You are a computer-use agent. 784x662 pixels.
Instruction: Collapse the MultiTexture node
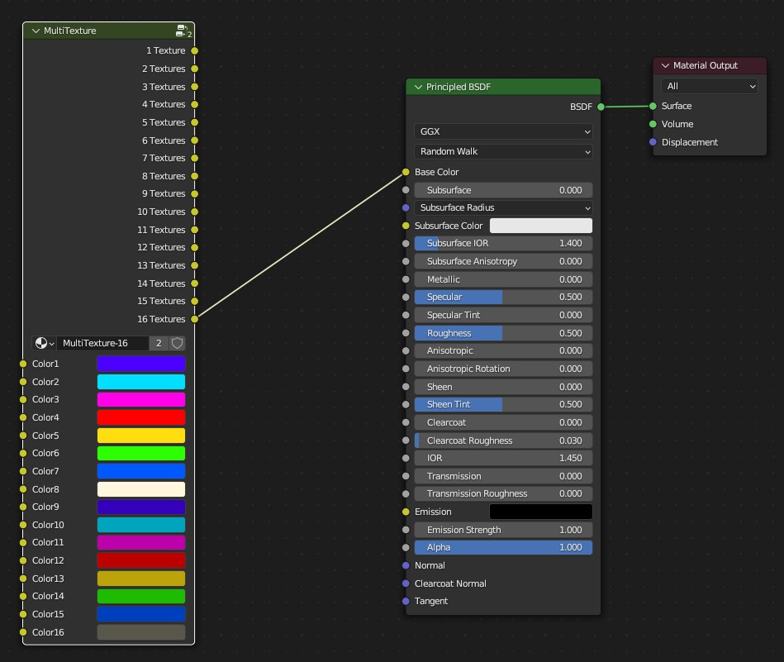36,31
